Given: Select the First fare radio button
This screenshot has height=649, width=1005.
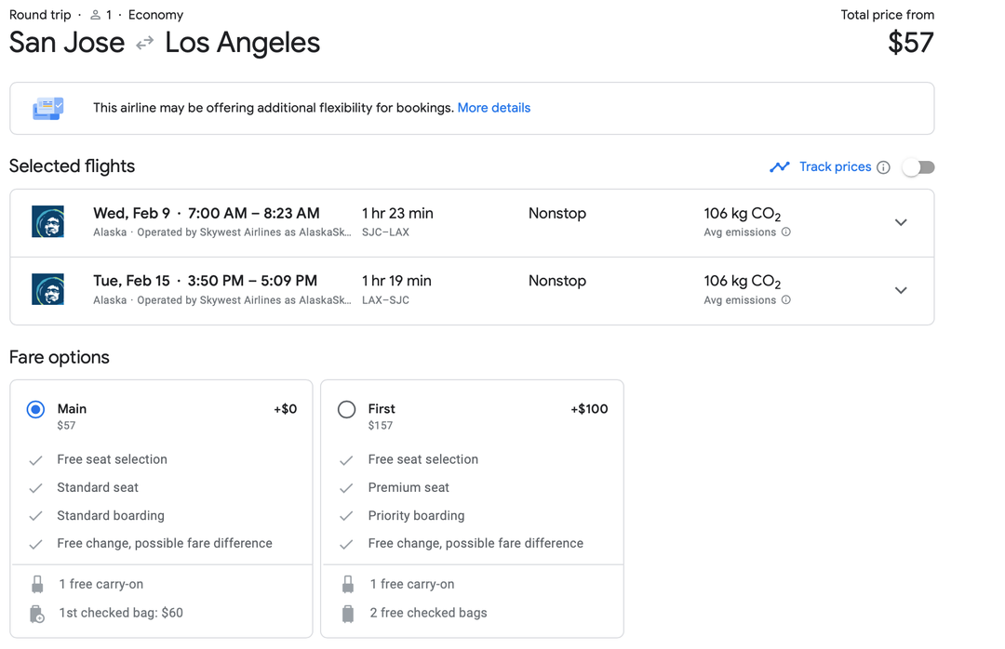Looking at the screenshot, I should 346,409.
